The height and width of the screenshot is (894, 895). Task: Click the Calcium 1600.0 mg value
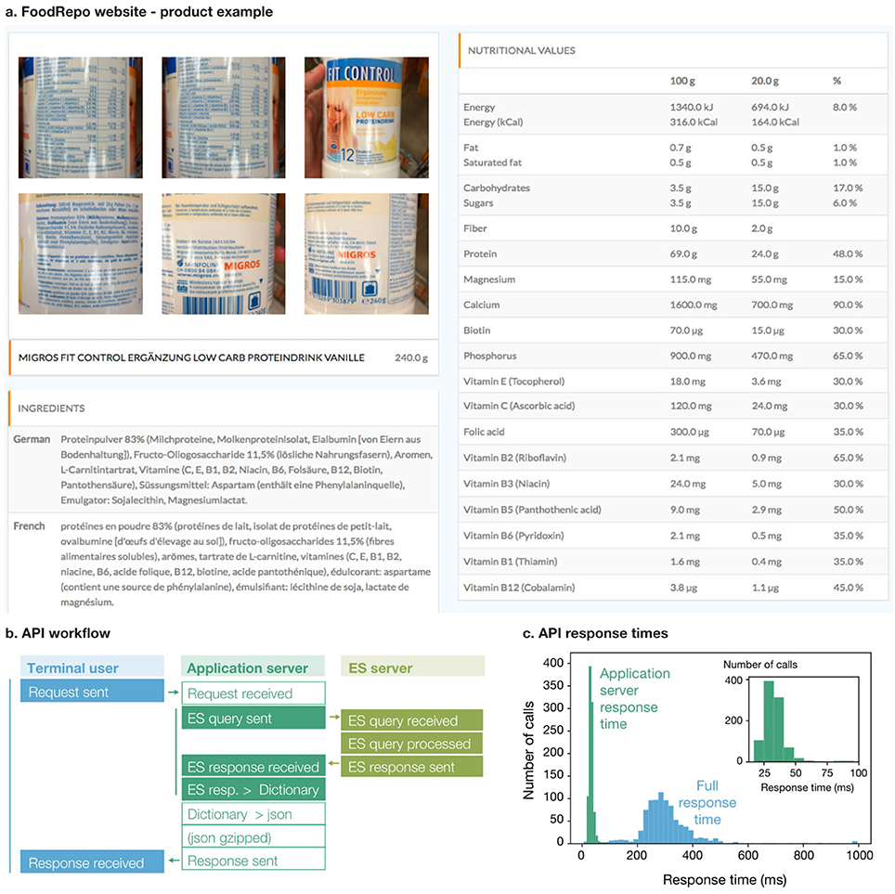pyautogui.click(x=694, y=304)
